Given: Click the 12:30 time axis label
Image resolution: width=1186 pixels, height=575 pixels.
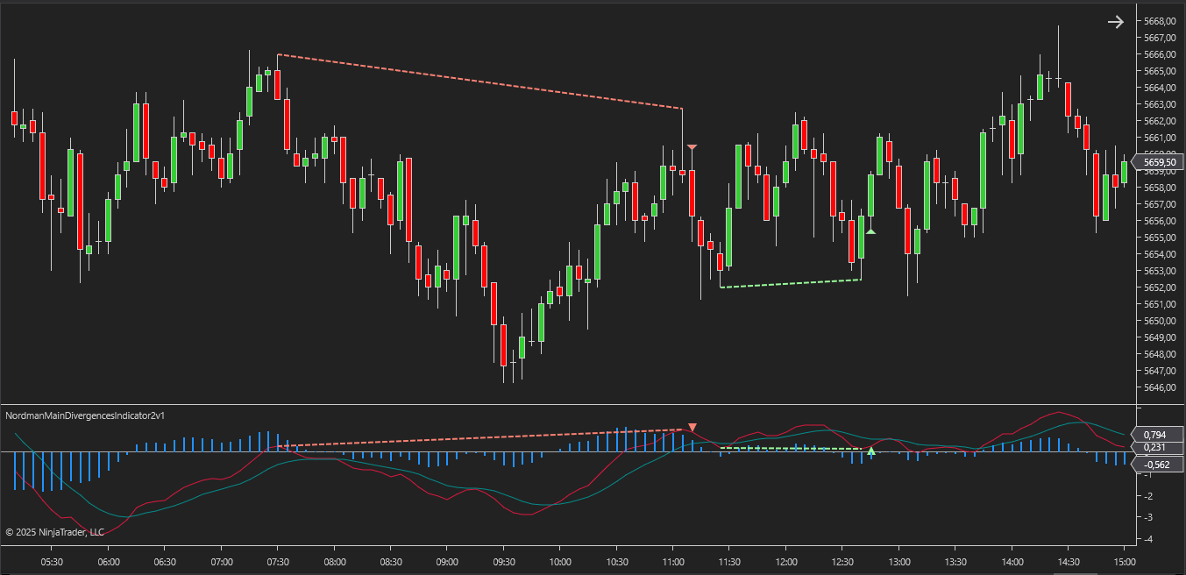Looking at the screenshot, I should click(842, 562).
